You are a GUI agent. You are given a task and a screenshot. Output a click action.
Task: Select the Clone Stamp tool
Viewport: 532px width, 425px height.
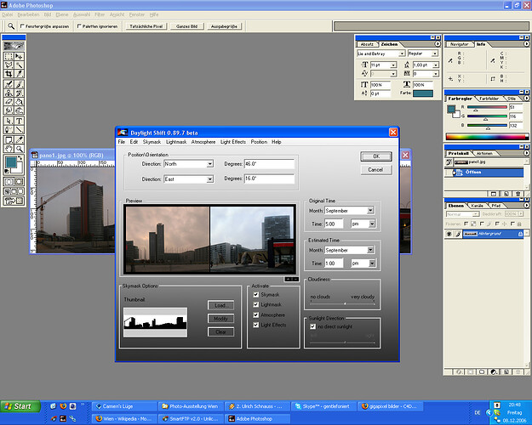[9, 93]
